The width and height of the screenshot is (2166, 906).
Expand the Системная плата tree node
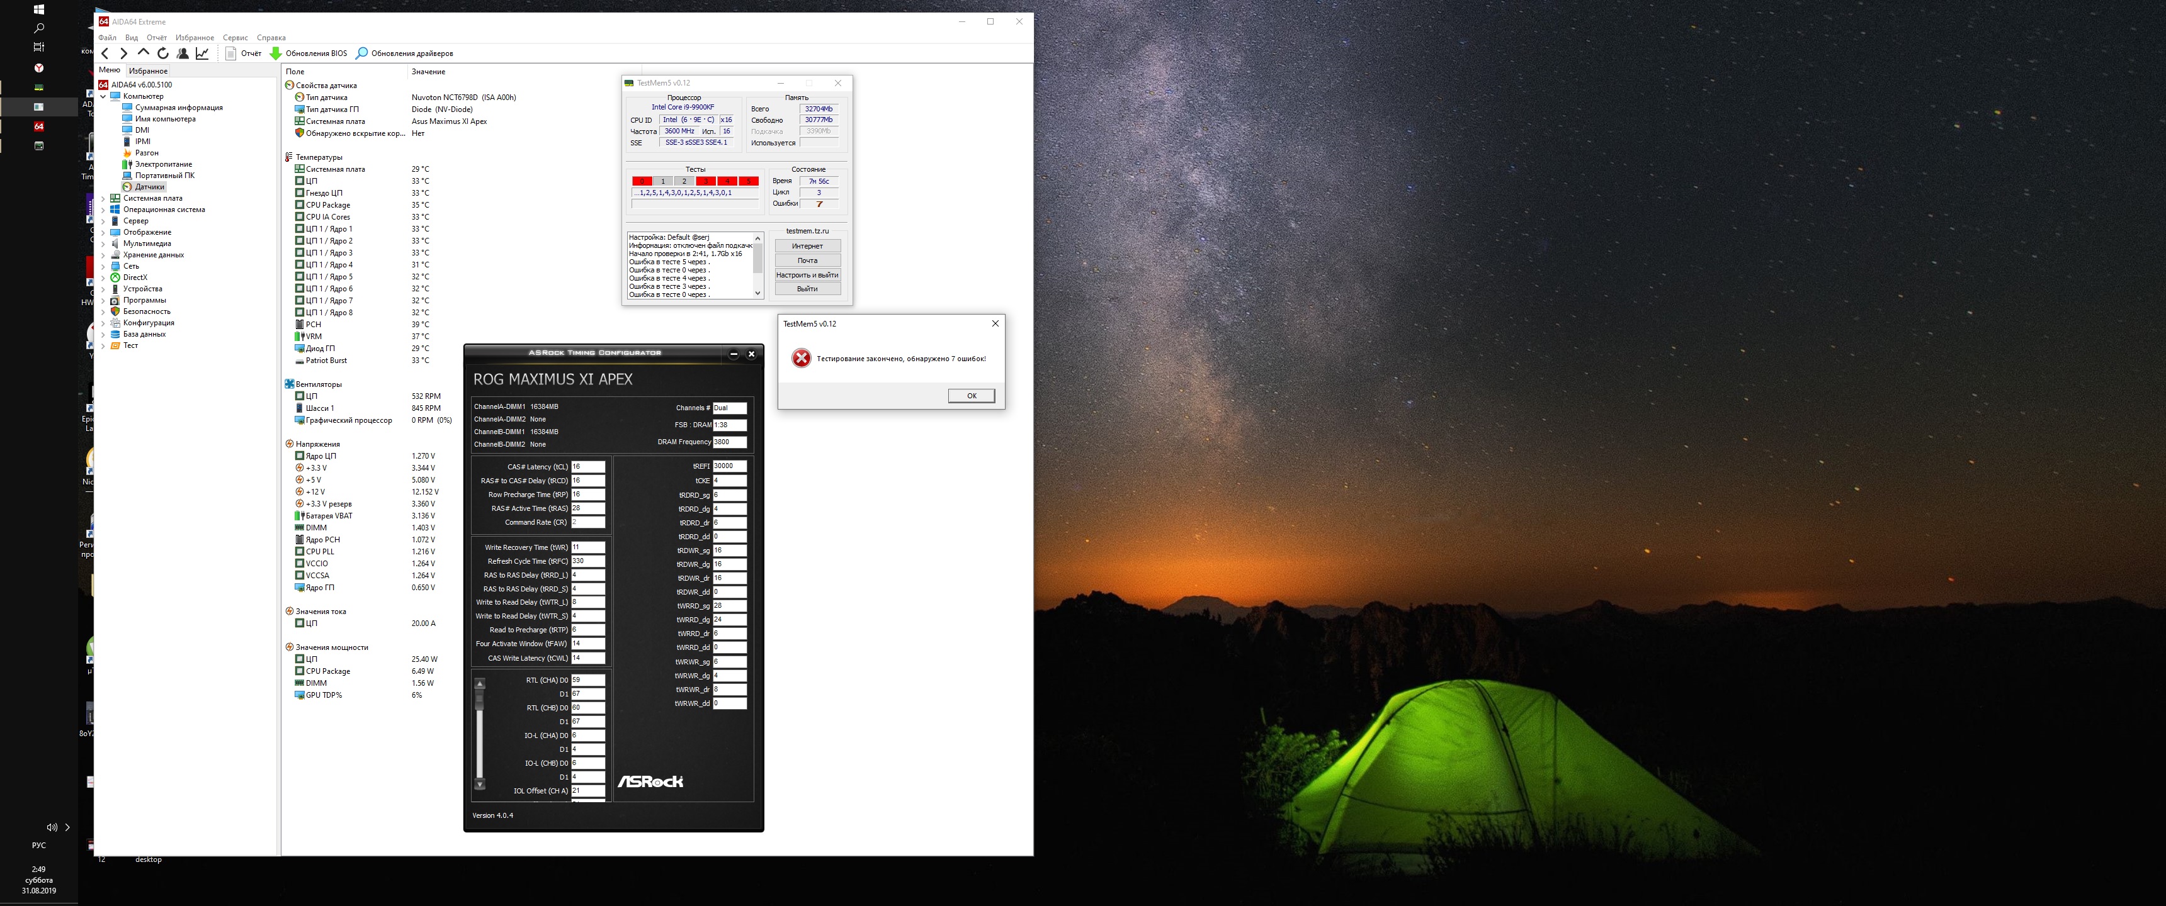point(103,198)
